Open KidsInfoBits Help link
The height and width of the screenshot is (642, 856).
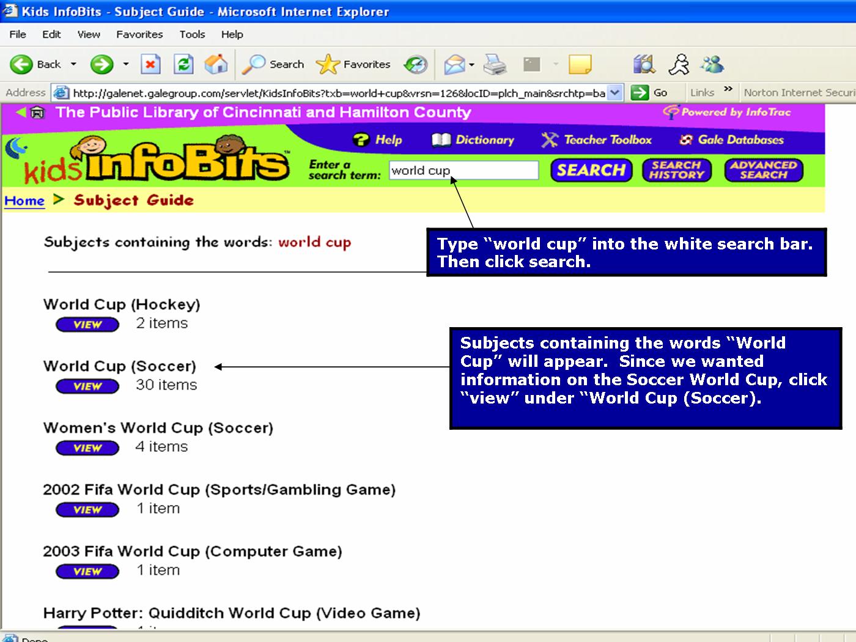377,140
